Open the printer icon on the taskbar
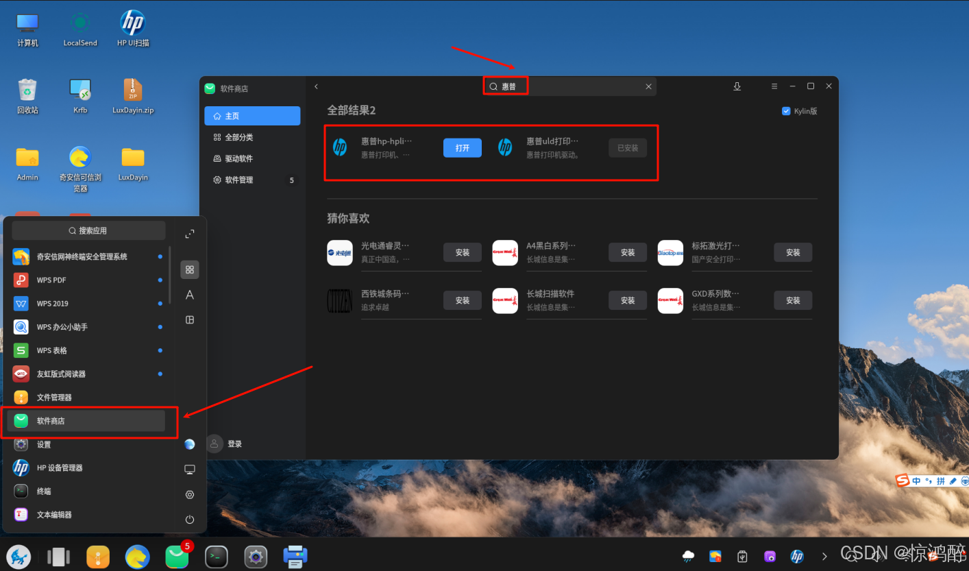This screenshot has width=969, height=571. click(295, 557)
